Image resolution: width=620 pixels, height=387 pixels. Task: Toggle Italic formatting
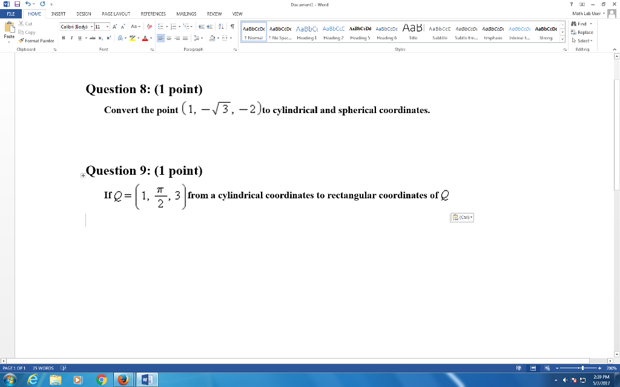(71, 37)
